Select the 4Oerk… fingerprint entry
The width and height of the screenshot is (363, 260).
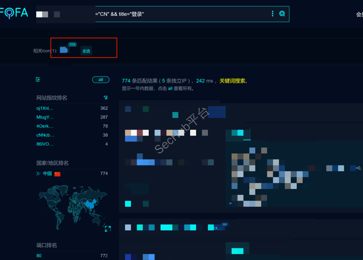coord(45,126)
